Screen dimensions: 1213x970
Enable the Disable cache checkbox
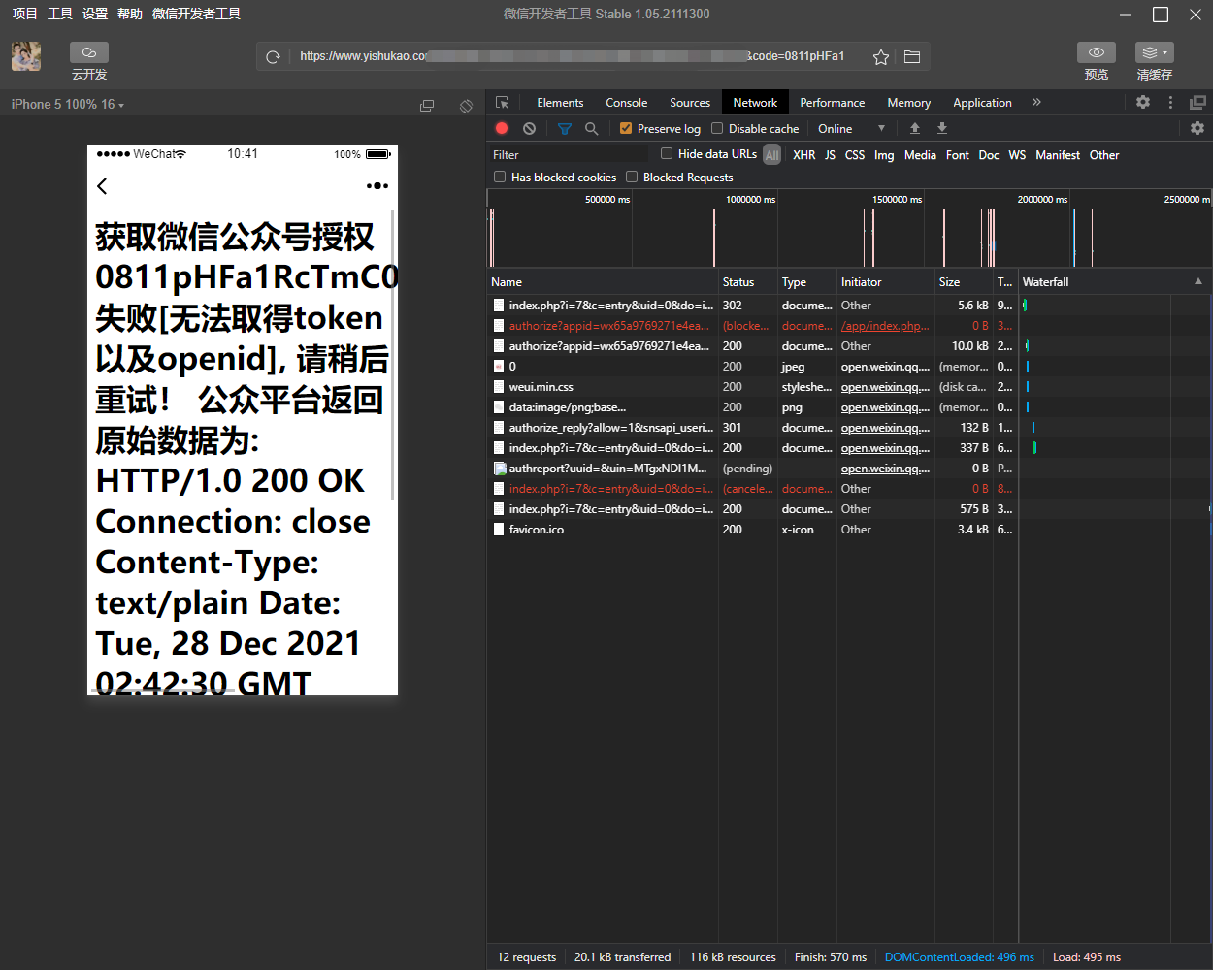click(x=717, y=128)
